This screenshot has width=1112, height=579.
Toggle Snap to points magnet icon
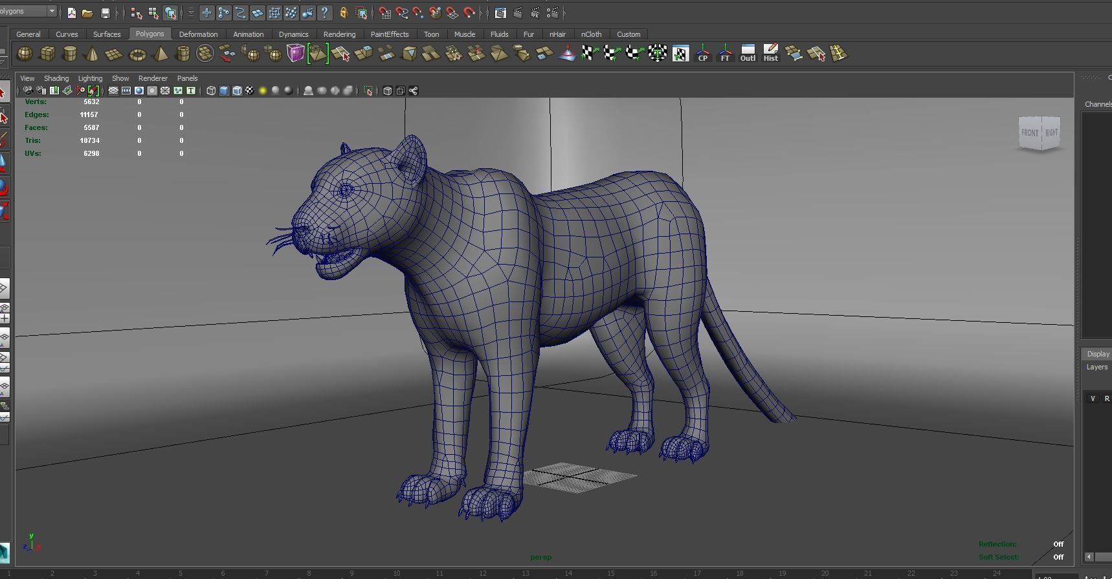point(418,12)
